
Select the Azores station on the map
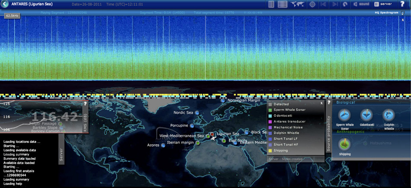tap(163, 146)
